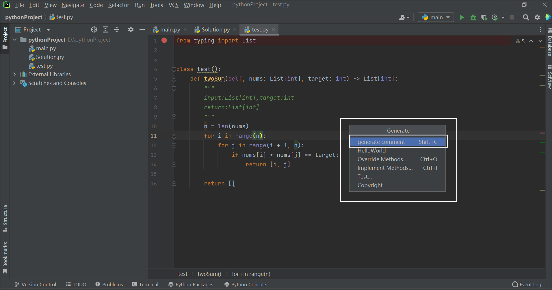
Task: Open Python Packages tool window
Action: pos(191,285)
